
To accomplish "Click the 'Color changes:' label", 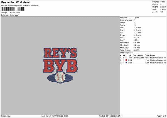I will pyautogui.click(x=126, y=20).
